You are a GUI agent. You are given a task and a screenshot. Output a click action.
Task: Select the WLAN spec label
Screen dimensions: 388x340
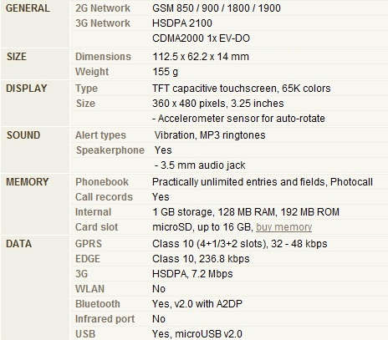click(x=89, y=289)
